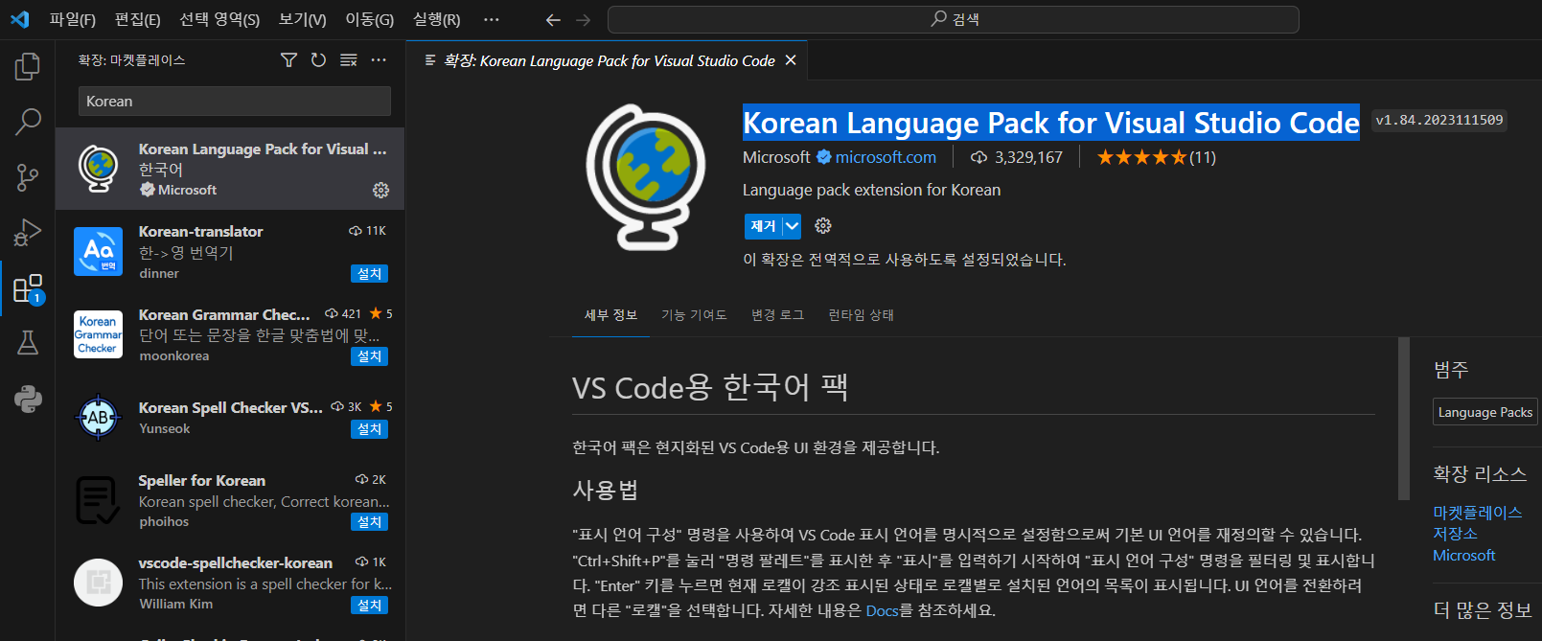1542x641 pixels.
Task: Open manage gear for Korean Language Pack list item
Action: (380, 190)
